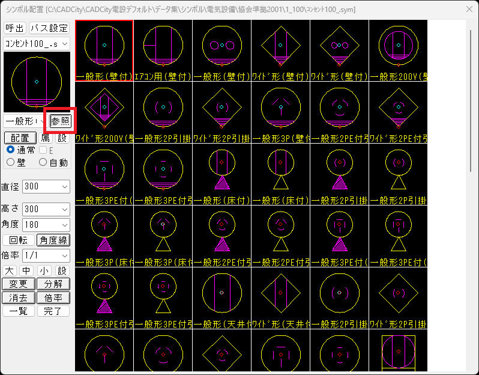This screenshot has height=375, width=479.
Task: Expand the 直径 300 dropdown
Action: click(x=46, y=186)
